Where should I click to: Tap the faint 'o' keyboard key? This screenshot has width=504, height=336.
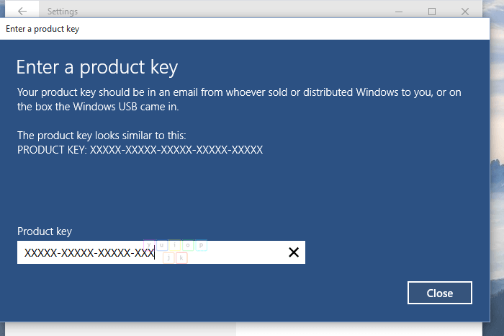[x=188, y=245]
